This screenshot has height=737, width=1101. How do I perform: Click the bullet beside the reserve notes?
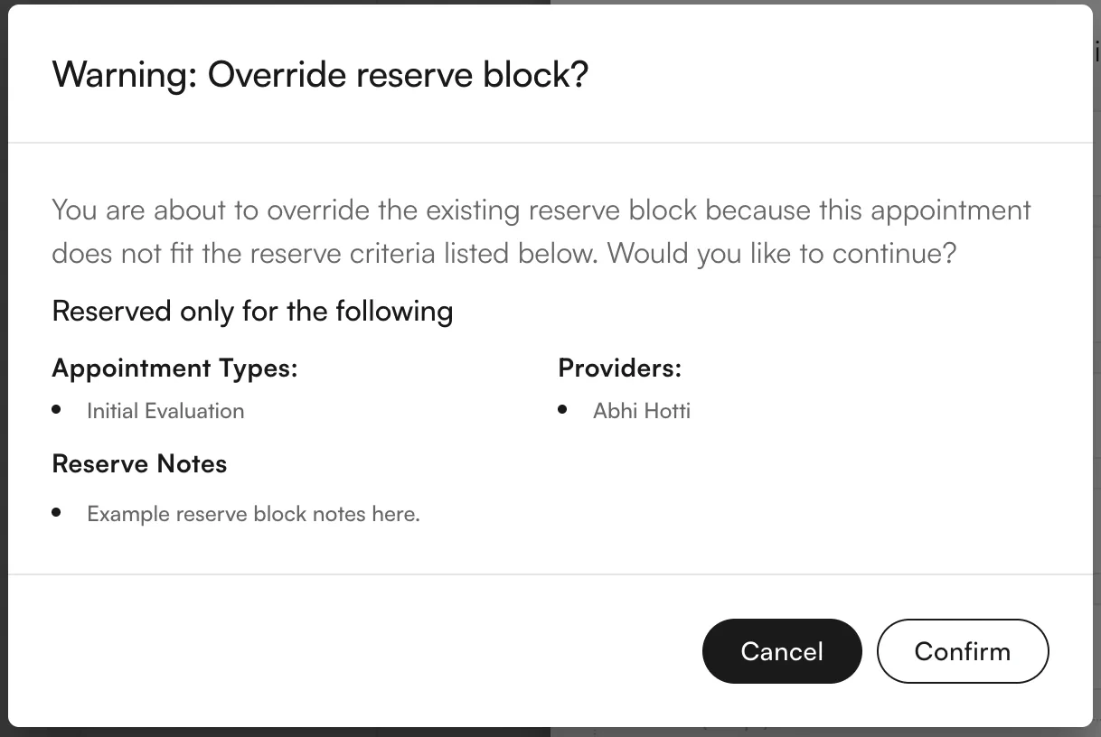56,512
